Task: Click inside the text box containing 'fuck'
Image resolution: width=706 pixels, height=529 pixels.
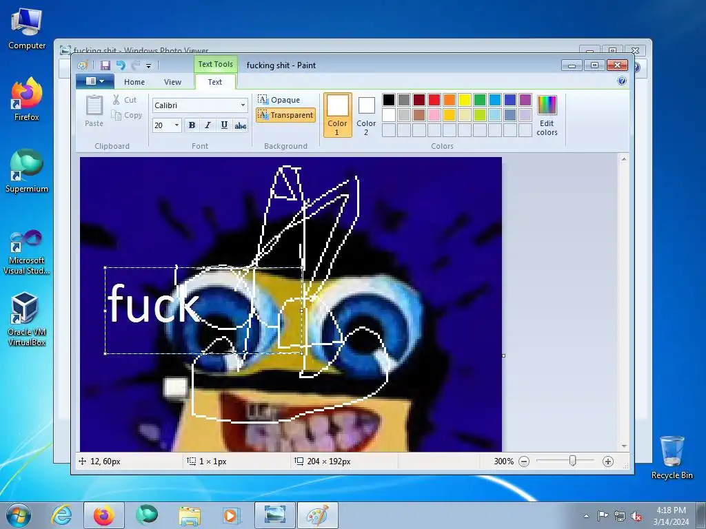Action: [203, 311]
